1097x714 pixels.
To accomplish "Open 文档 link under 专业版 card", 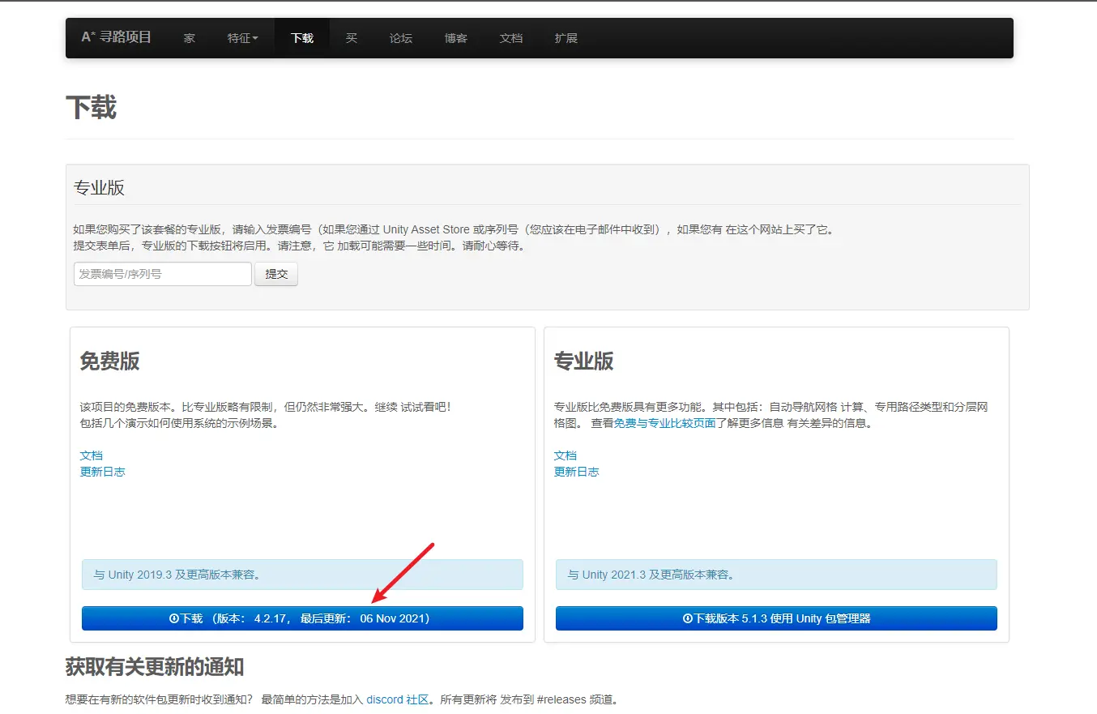I will [566, 455].
